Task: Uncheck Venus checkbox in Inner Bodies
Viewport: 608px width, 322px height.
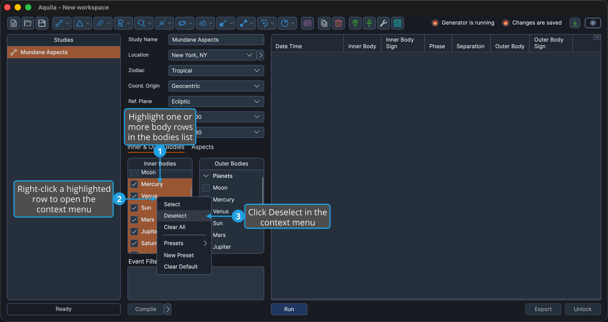Action: pyautogui.click(x=134, y=196)
